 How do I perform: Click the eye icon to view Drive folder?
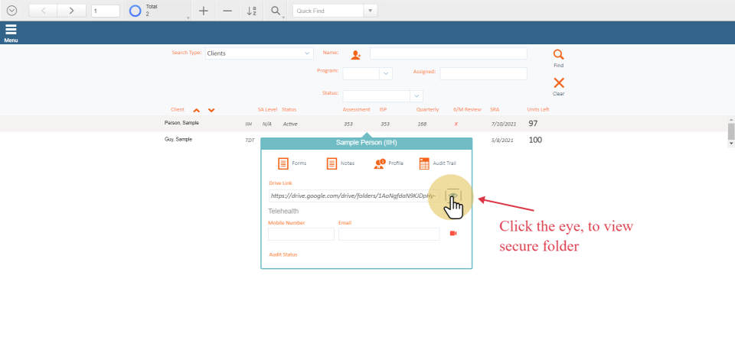pyautogui.click(x=453, y=196)
